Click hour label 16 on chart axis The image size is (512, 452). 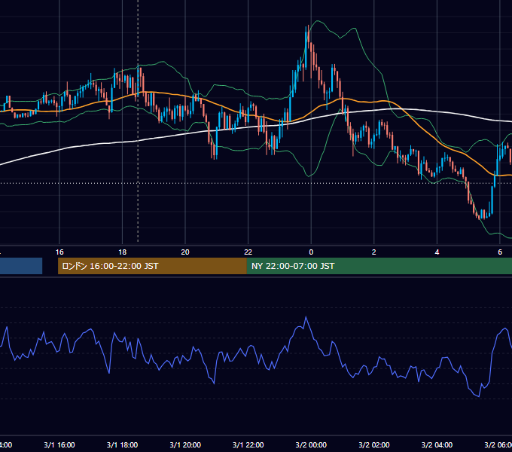tap(59, 252)
